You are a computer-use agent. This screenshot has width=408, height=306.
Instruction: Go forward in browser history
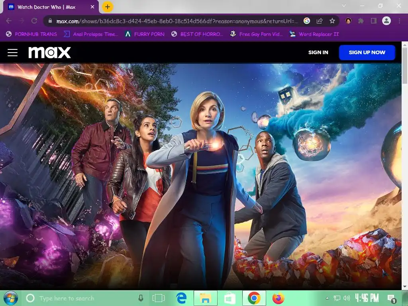[22, 21]
